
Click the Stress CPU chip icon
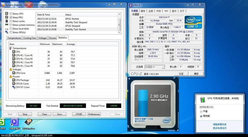coord(7,13)
